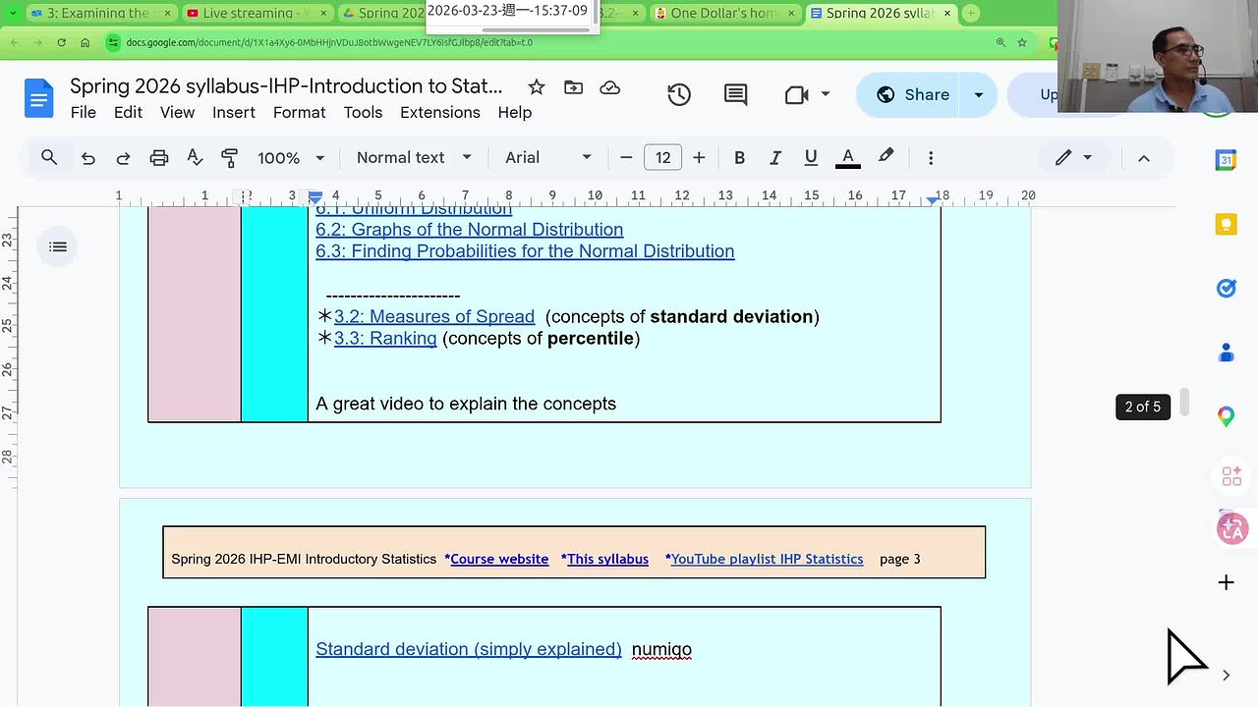
Task: Open link 6.3 Finding Probabilities for Normal Distribution
Action: pos(525,251)
